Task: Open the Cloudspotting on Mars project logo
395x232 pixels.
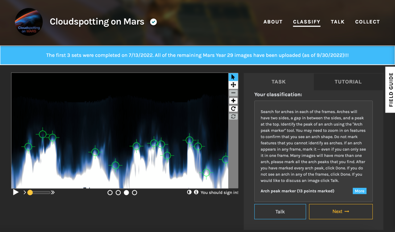Action: pos(29,22)
